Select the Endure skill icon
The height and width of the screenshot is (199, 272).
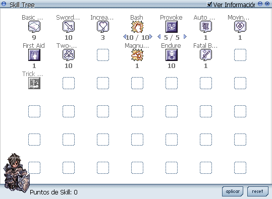tap(172, 55)
